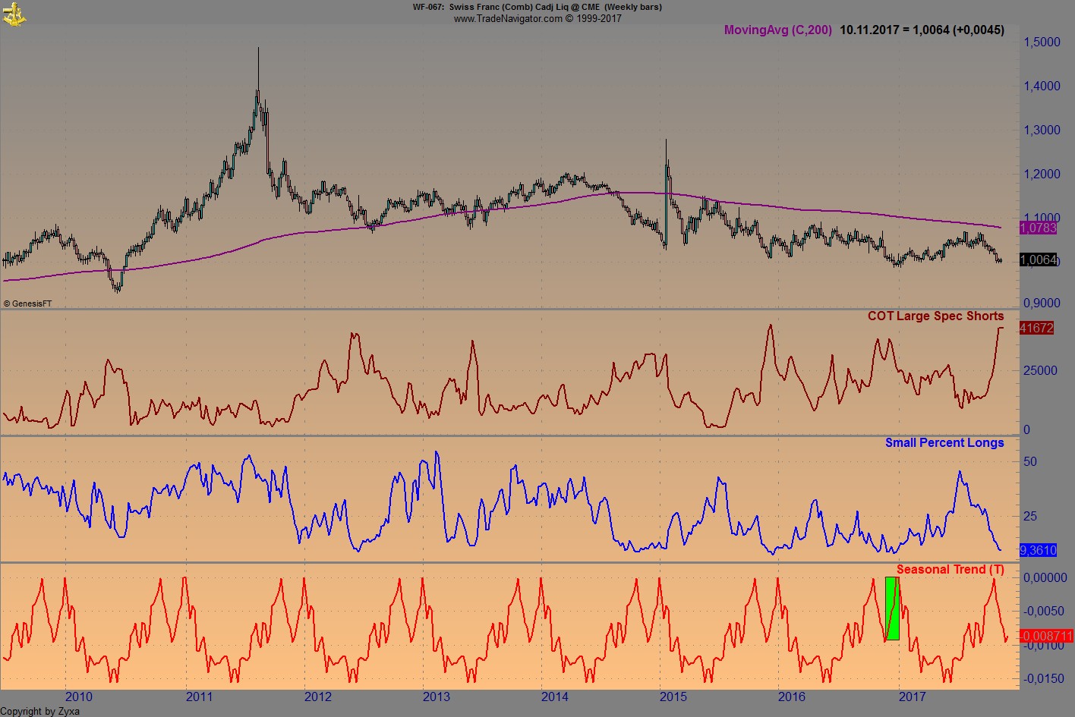The image size is (1075, 717).
Task: Click the 50 axis value in Small Percent Longs
Action: (1030, 462)
